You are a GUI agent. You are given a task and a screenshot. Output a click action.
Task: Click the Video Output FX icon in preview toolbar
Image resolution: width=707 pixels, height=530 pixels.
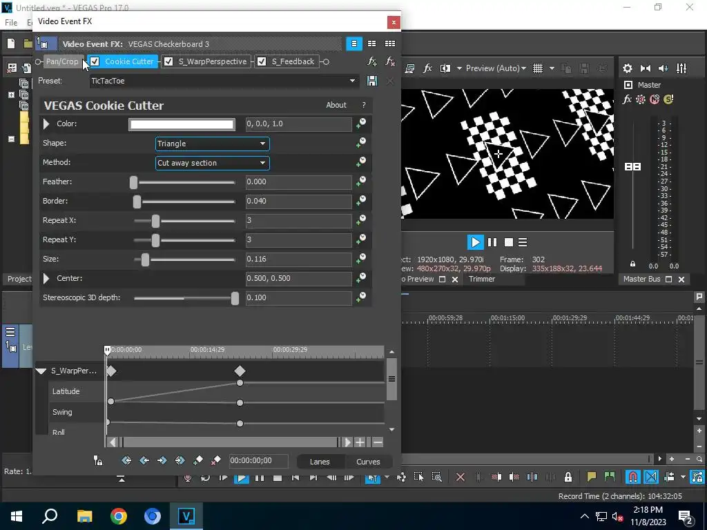[x=427, y=68]
